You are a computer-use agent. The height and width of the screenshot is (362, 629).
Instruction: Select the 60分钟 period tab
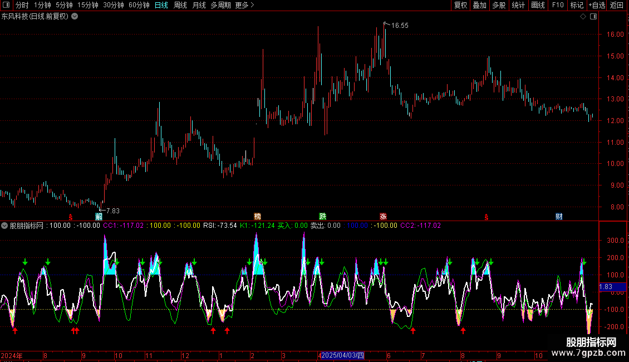[x=139, y=5]
